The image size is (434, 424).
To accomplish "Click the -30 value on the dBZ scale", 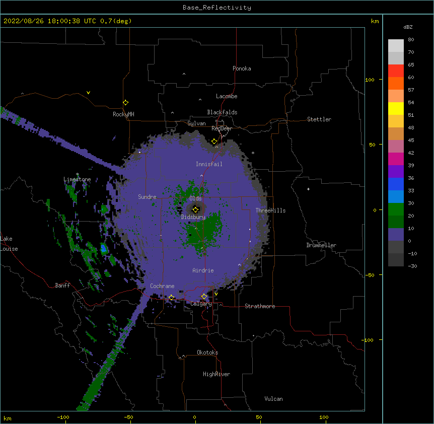I will pyautogui.click(x=412, y=266).
